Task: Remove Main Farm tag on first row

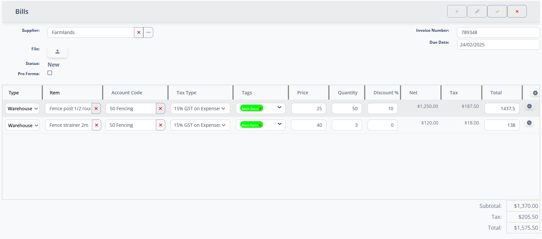Action: 260,109
